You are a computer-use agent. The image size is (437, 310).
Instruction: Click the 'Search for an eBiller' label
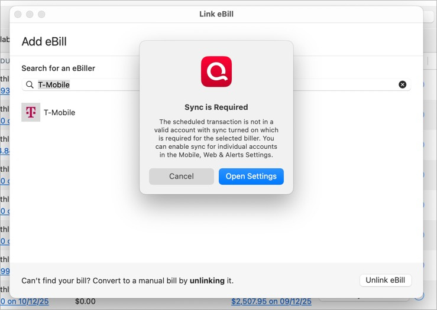tap(59, 68)
